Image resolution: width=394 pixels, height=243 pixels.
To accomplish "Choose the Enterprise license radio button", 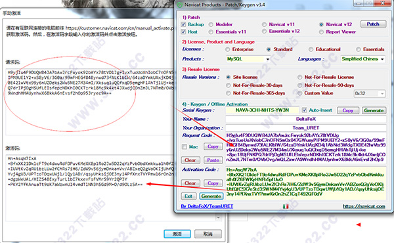I will tap(228, 49).
